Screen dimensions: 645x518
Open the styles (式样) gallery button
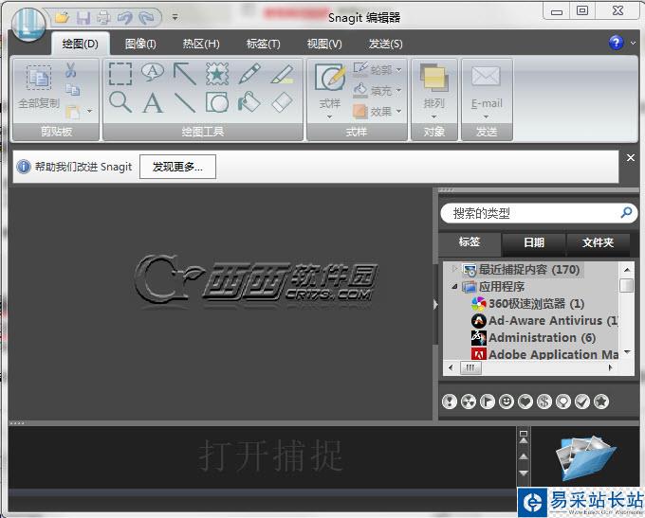(x=330, y=91)
